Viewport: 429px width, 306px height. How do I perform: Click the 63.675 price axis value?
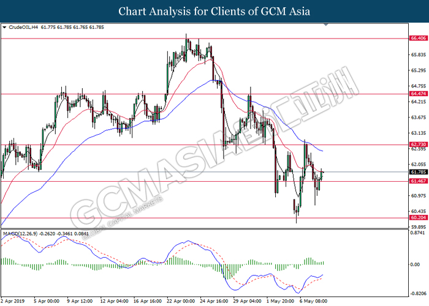tap(419, 118)
